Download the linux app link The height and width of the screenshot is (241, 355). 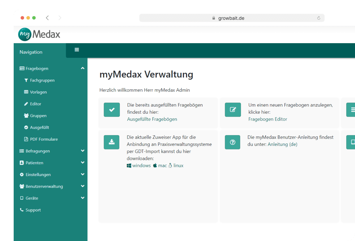178,166
